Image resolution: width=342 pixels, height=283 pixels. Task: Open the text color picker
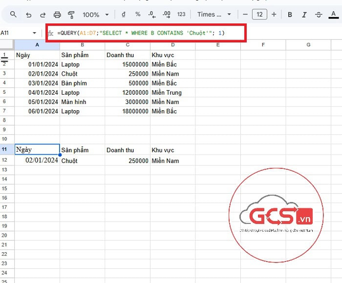click(x=333, y=15)
